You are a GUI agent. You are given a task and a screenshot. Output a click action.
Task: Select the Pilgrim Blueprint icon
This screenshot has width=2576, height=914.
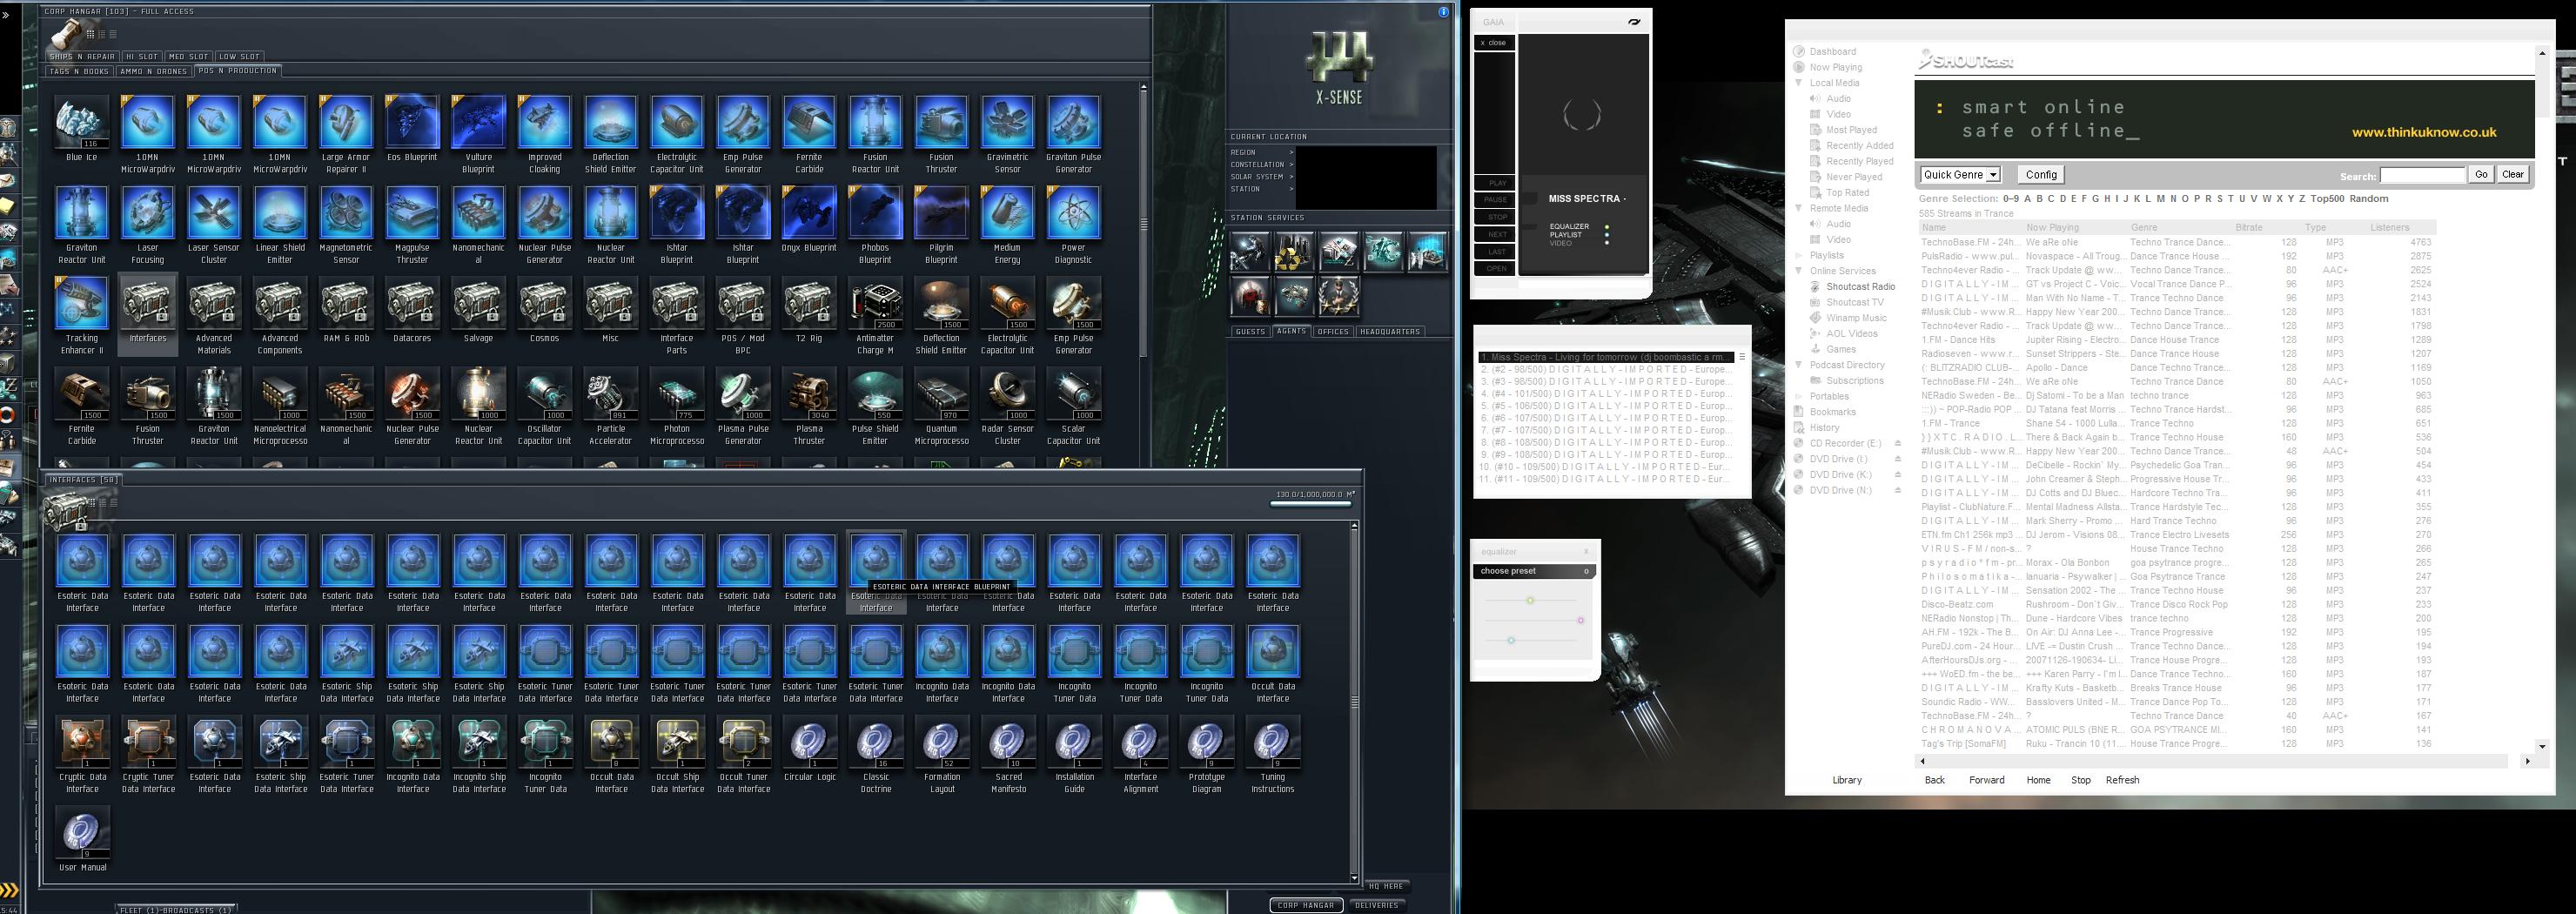[941, 213]
